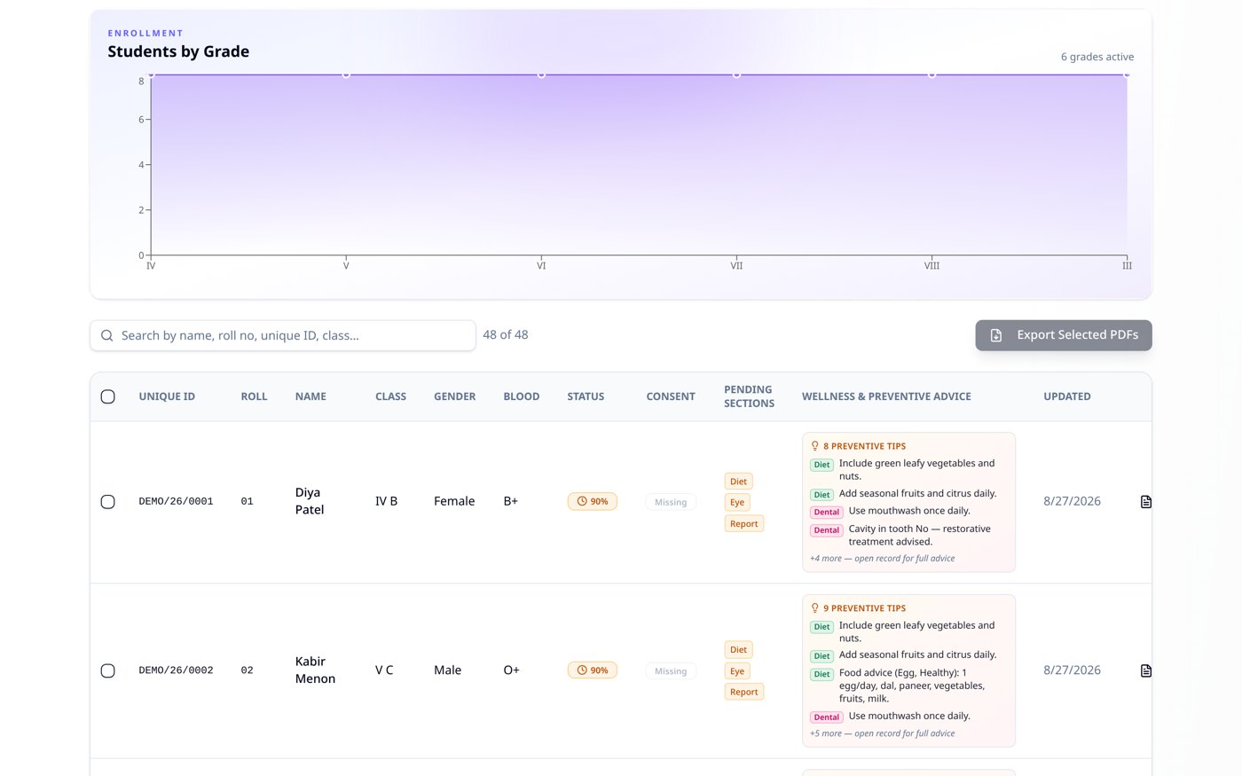Click the Eye pending tag in Kabir Menon's row
1242x776 pixels.
click(737, 671)
